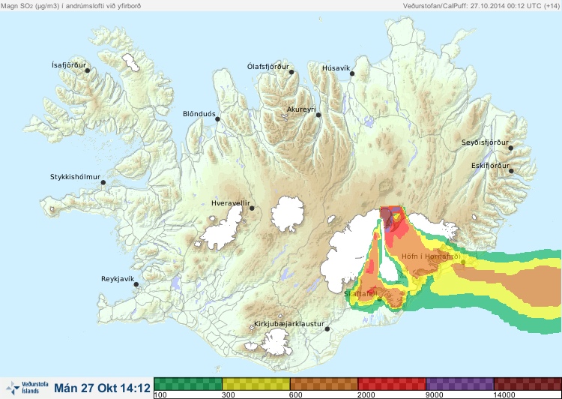
Task: Click the orange 600 legend swatch
Action: point(324,384)
